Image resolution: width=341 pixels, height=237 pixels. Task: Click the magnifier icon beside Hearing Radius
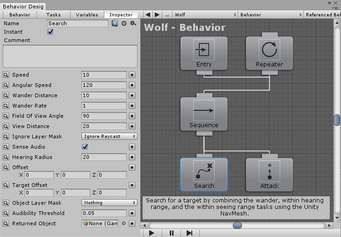6,157
